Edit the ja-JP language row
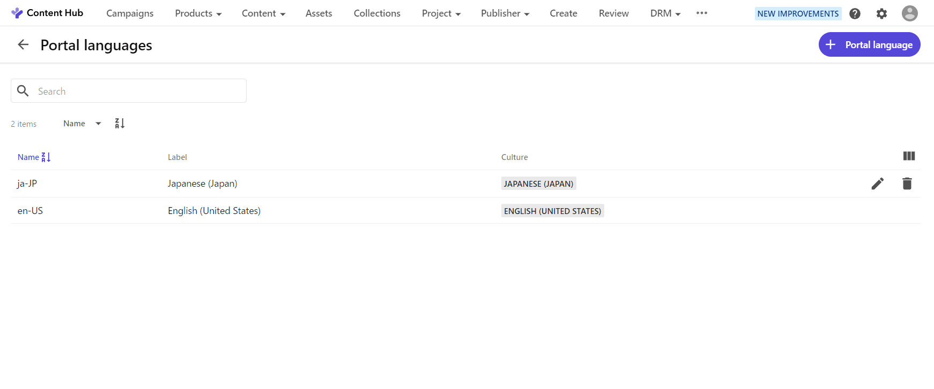Screen dimensions: 934x389 [877, 184]
